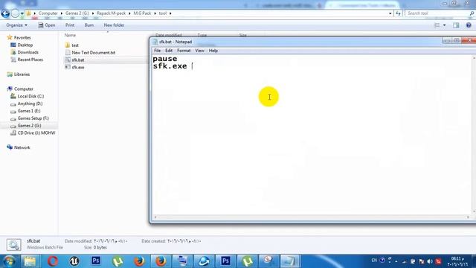The image size is (476, 268).
Task: Refresh the Explorer folder view
Action: [398, 13]
